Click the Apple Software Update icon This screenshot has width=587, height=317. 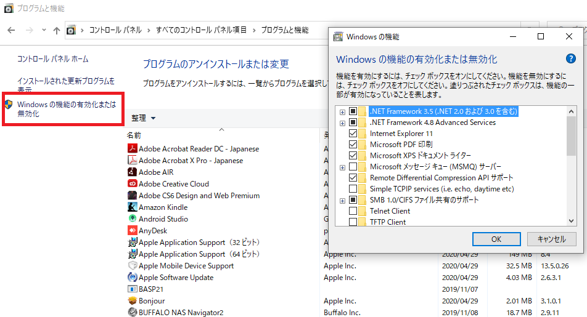(x=132, y=278)
